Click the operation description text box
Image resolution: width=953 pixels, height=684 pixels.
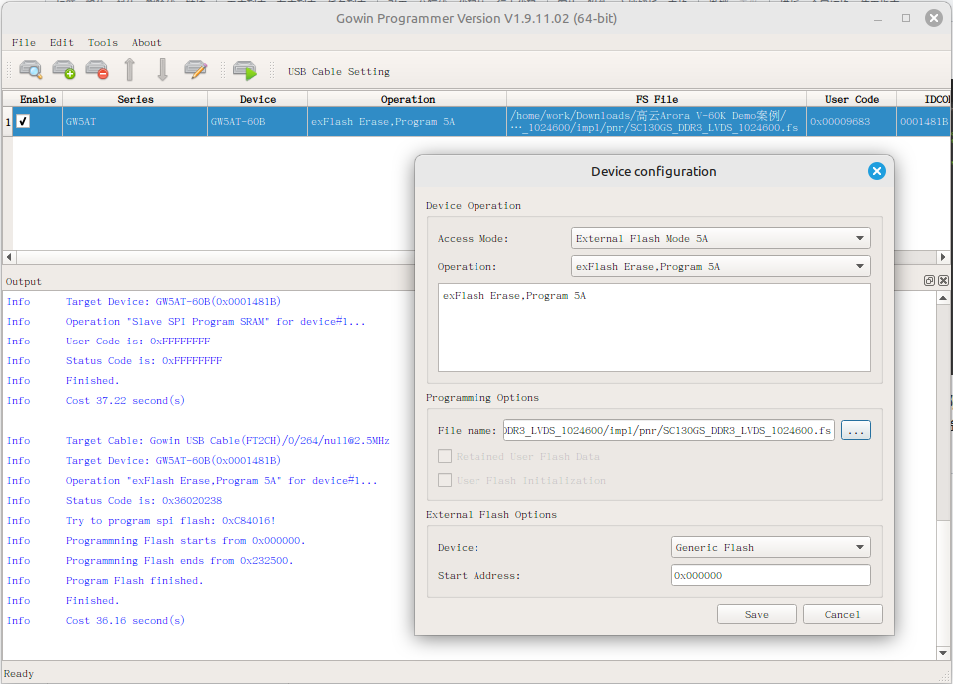tap(654, 328)
